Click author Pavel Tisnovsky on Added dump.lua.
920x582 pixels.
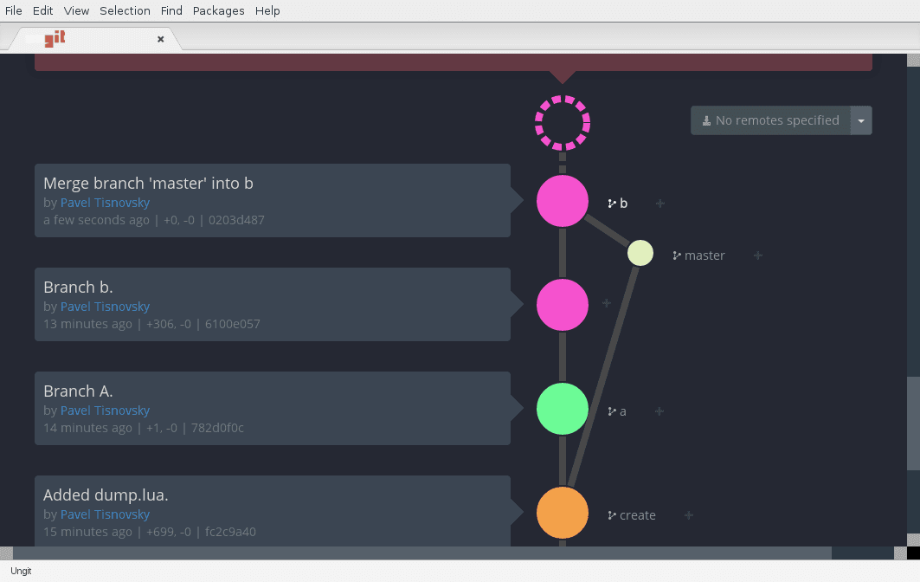[x=105, y=514]
